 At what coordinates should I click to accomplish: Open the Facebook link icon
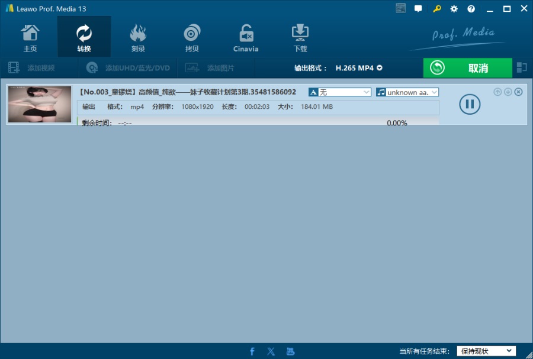pyautogui.click(x=252, y=351)
